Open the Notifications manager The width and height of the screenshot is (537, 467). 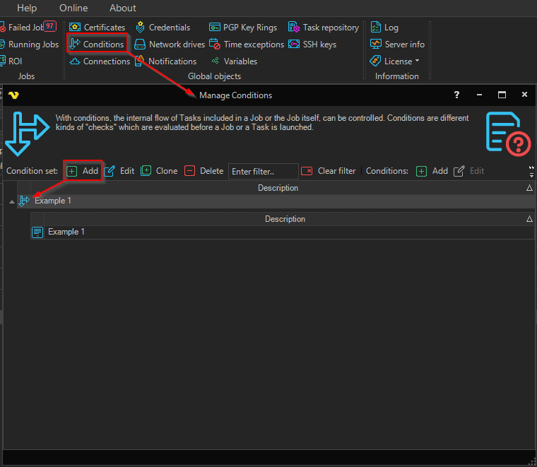tap(165, 61)
